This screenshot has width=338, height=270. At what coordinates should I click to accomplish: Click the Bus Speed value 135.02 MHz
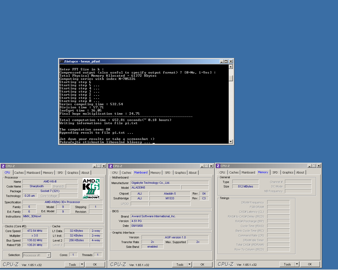(35, 240)
